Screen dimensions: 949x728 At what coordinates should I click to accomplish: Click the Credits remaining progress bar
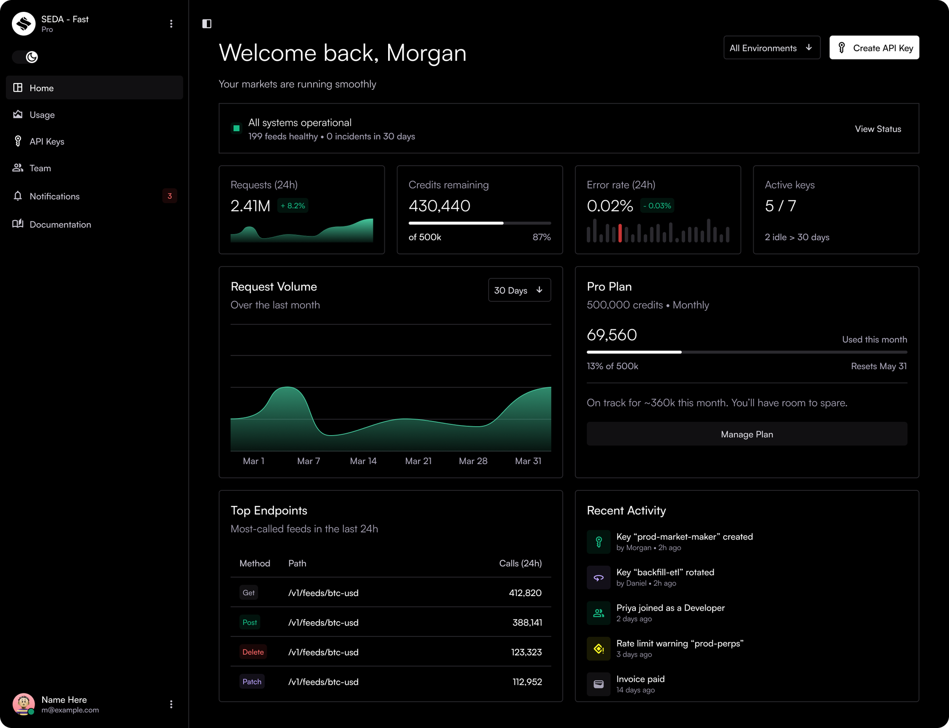point(480,223)
